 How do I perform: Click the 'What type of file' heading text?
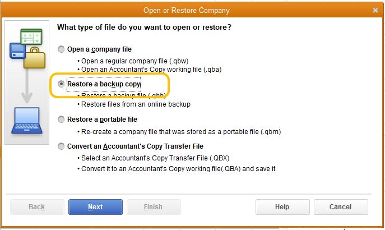pyautogui.click(x=145, y=27)
